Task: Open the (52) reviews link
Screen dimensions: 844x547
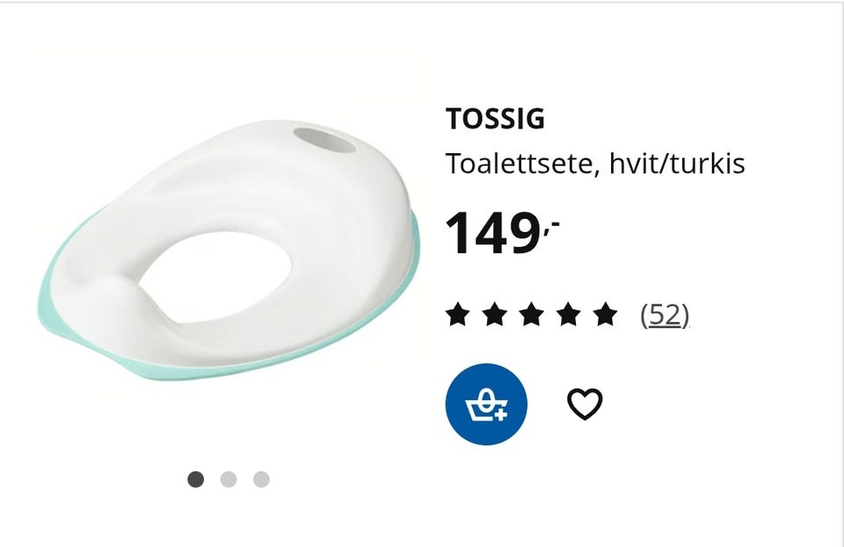Action: coord(665,314)
